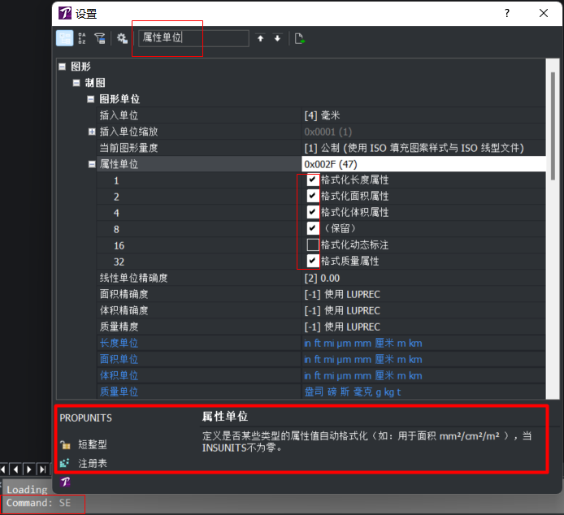The height and width of the screenshot is (515, 564).
Task: Collapse the 图形 tree node
Action: point(63,67)
